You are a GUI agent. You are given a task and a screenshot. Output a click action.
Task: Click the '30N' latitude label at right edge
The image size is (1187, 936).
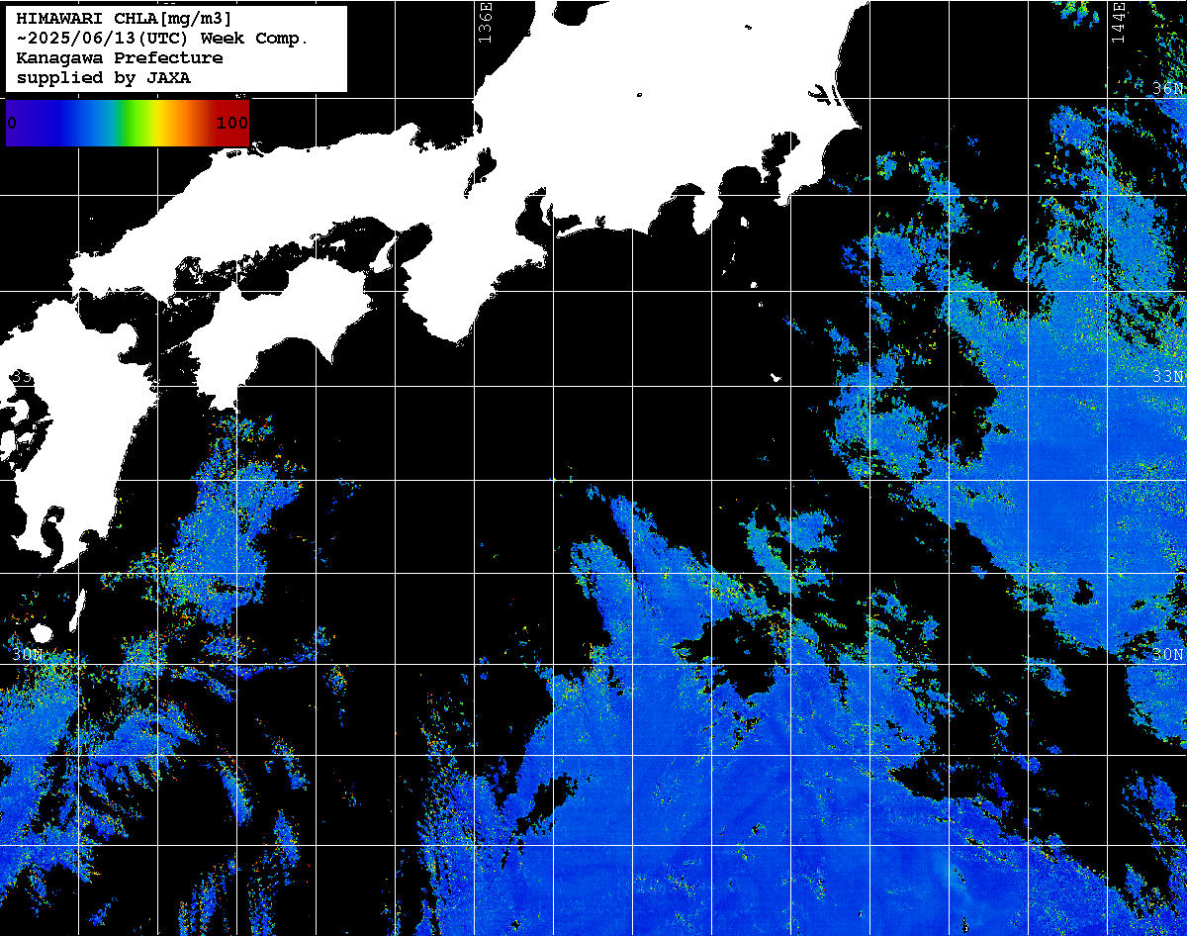coord(1168,655)
